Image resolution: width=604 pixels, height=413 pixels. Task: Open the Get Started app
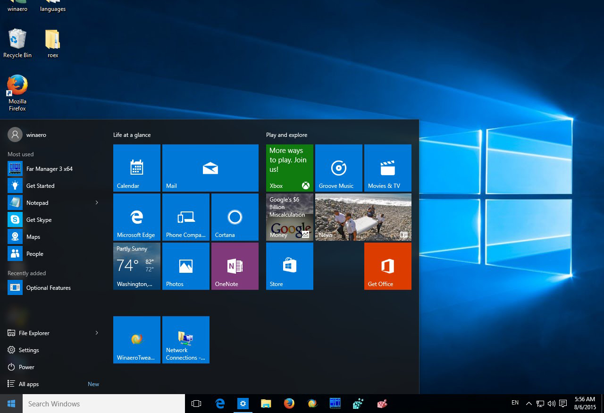pyautogui.click(x=53, y=185)
